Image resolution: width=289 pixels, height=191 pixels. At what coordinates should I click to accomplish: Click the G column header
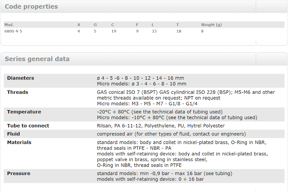click(x=95, y=25)
